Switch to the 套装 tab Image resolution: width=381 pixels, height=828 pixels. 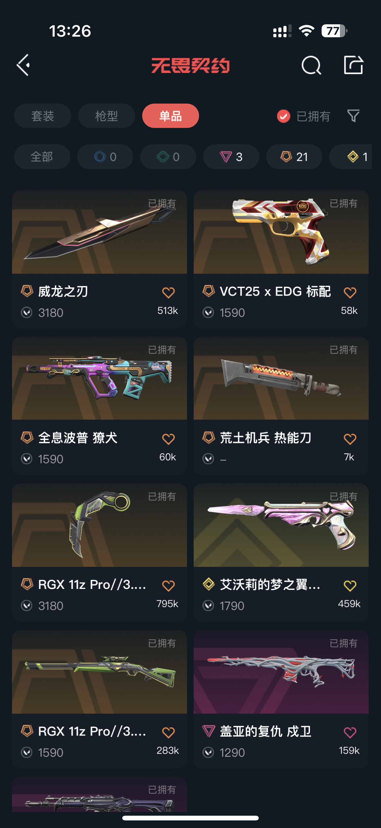point(42,116)
